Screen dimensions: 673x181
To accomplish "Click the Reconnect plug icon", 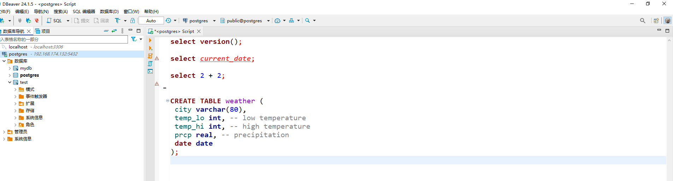I will [28, 21].
